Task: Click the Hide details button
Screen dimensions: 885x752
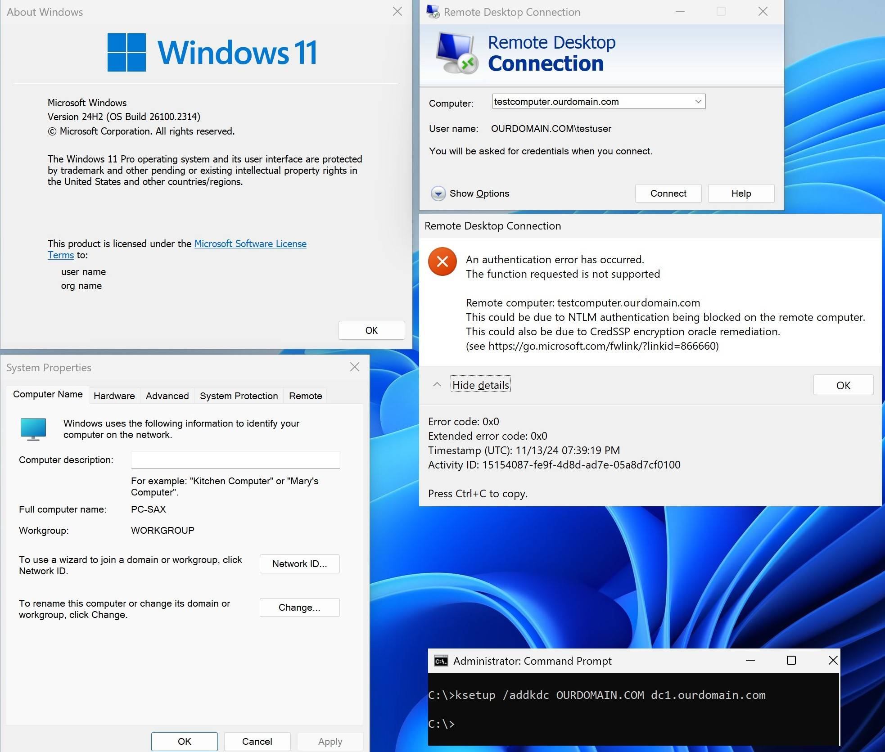Action: coord(480,385)
